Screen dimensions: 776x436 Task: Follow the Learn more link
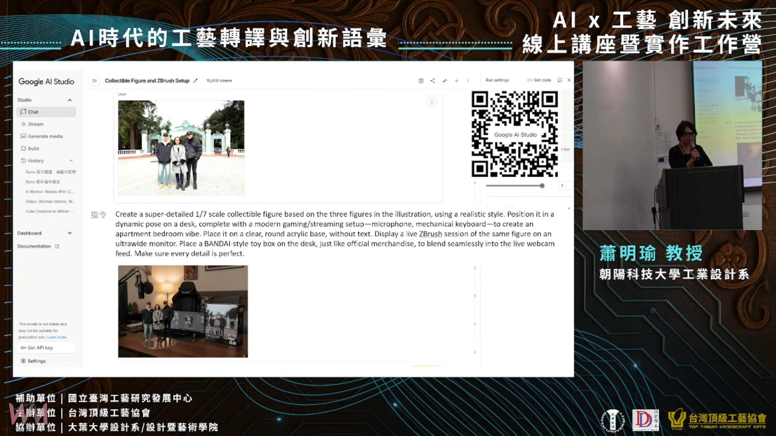(x=56, y=337)
